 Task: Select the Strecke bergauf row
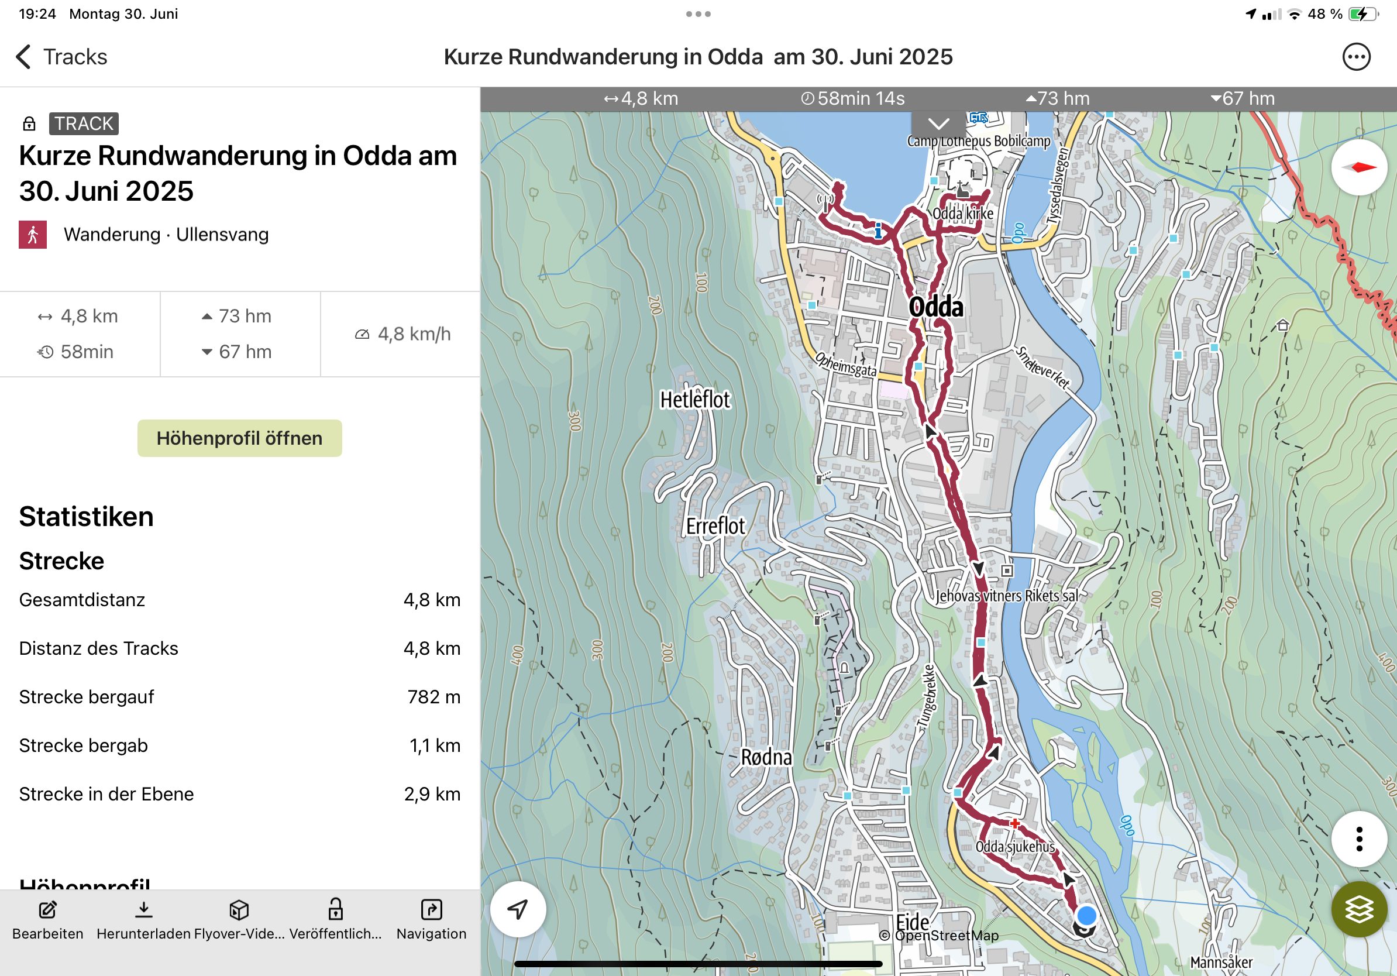[x=240, y=697]
